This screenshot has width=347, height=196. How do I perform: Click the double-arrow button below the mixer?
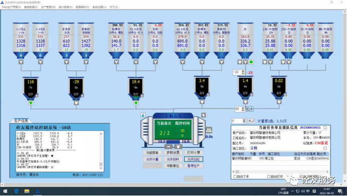tap(178, 147)
